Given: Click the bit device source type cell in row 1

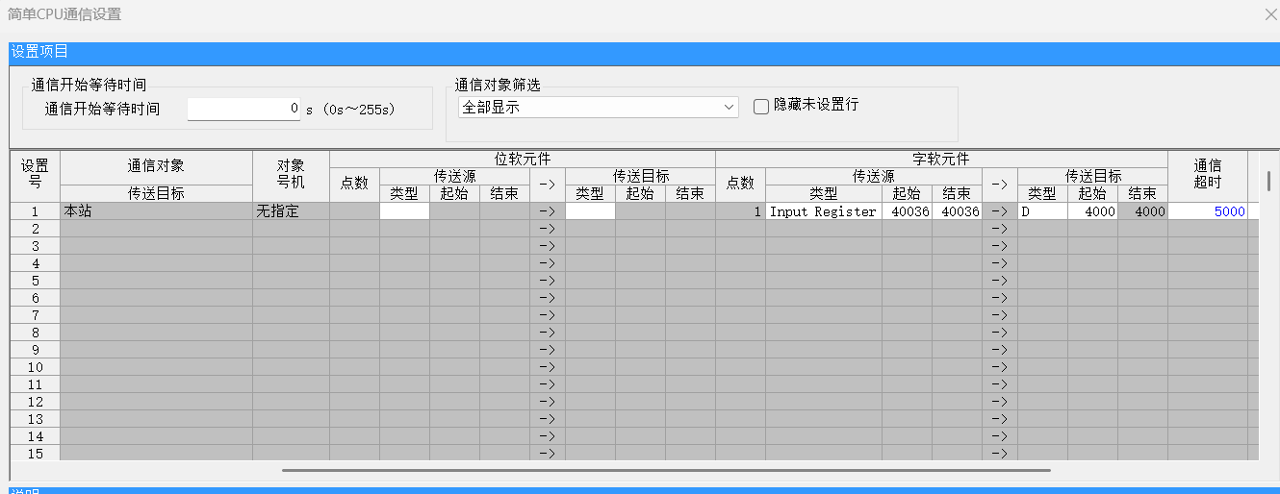Looking at the screenshot, I should [x=404, y=211].
